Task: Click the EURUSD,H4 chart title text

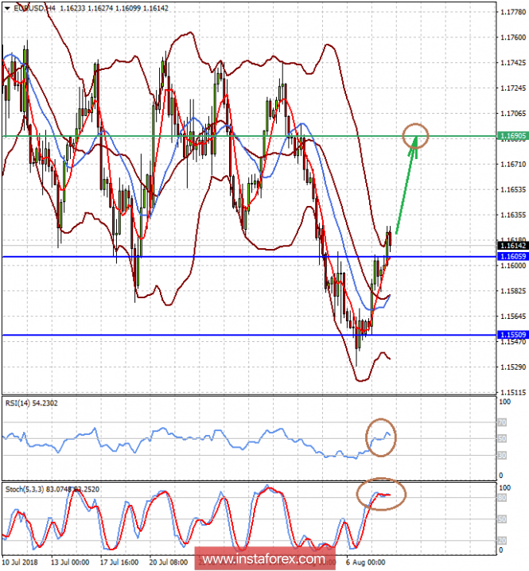Action: click(x=34, y=8)
